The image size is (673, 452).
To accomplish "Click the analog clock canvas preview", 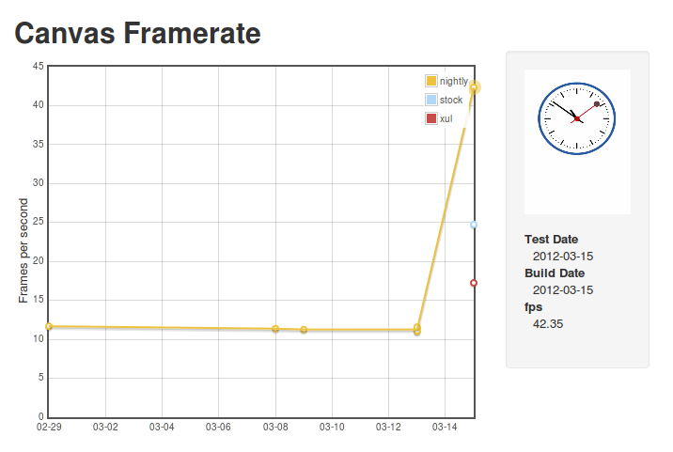I will (577, 142).
